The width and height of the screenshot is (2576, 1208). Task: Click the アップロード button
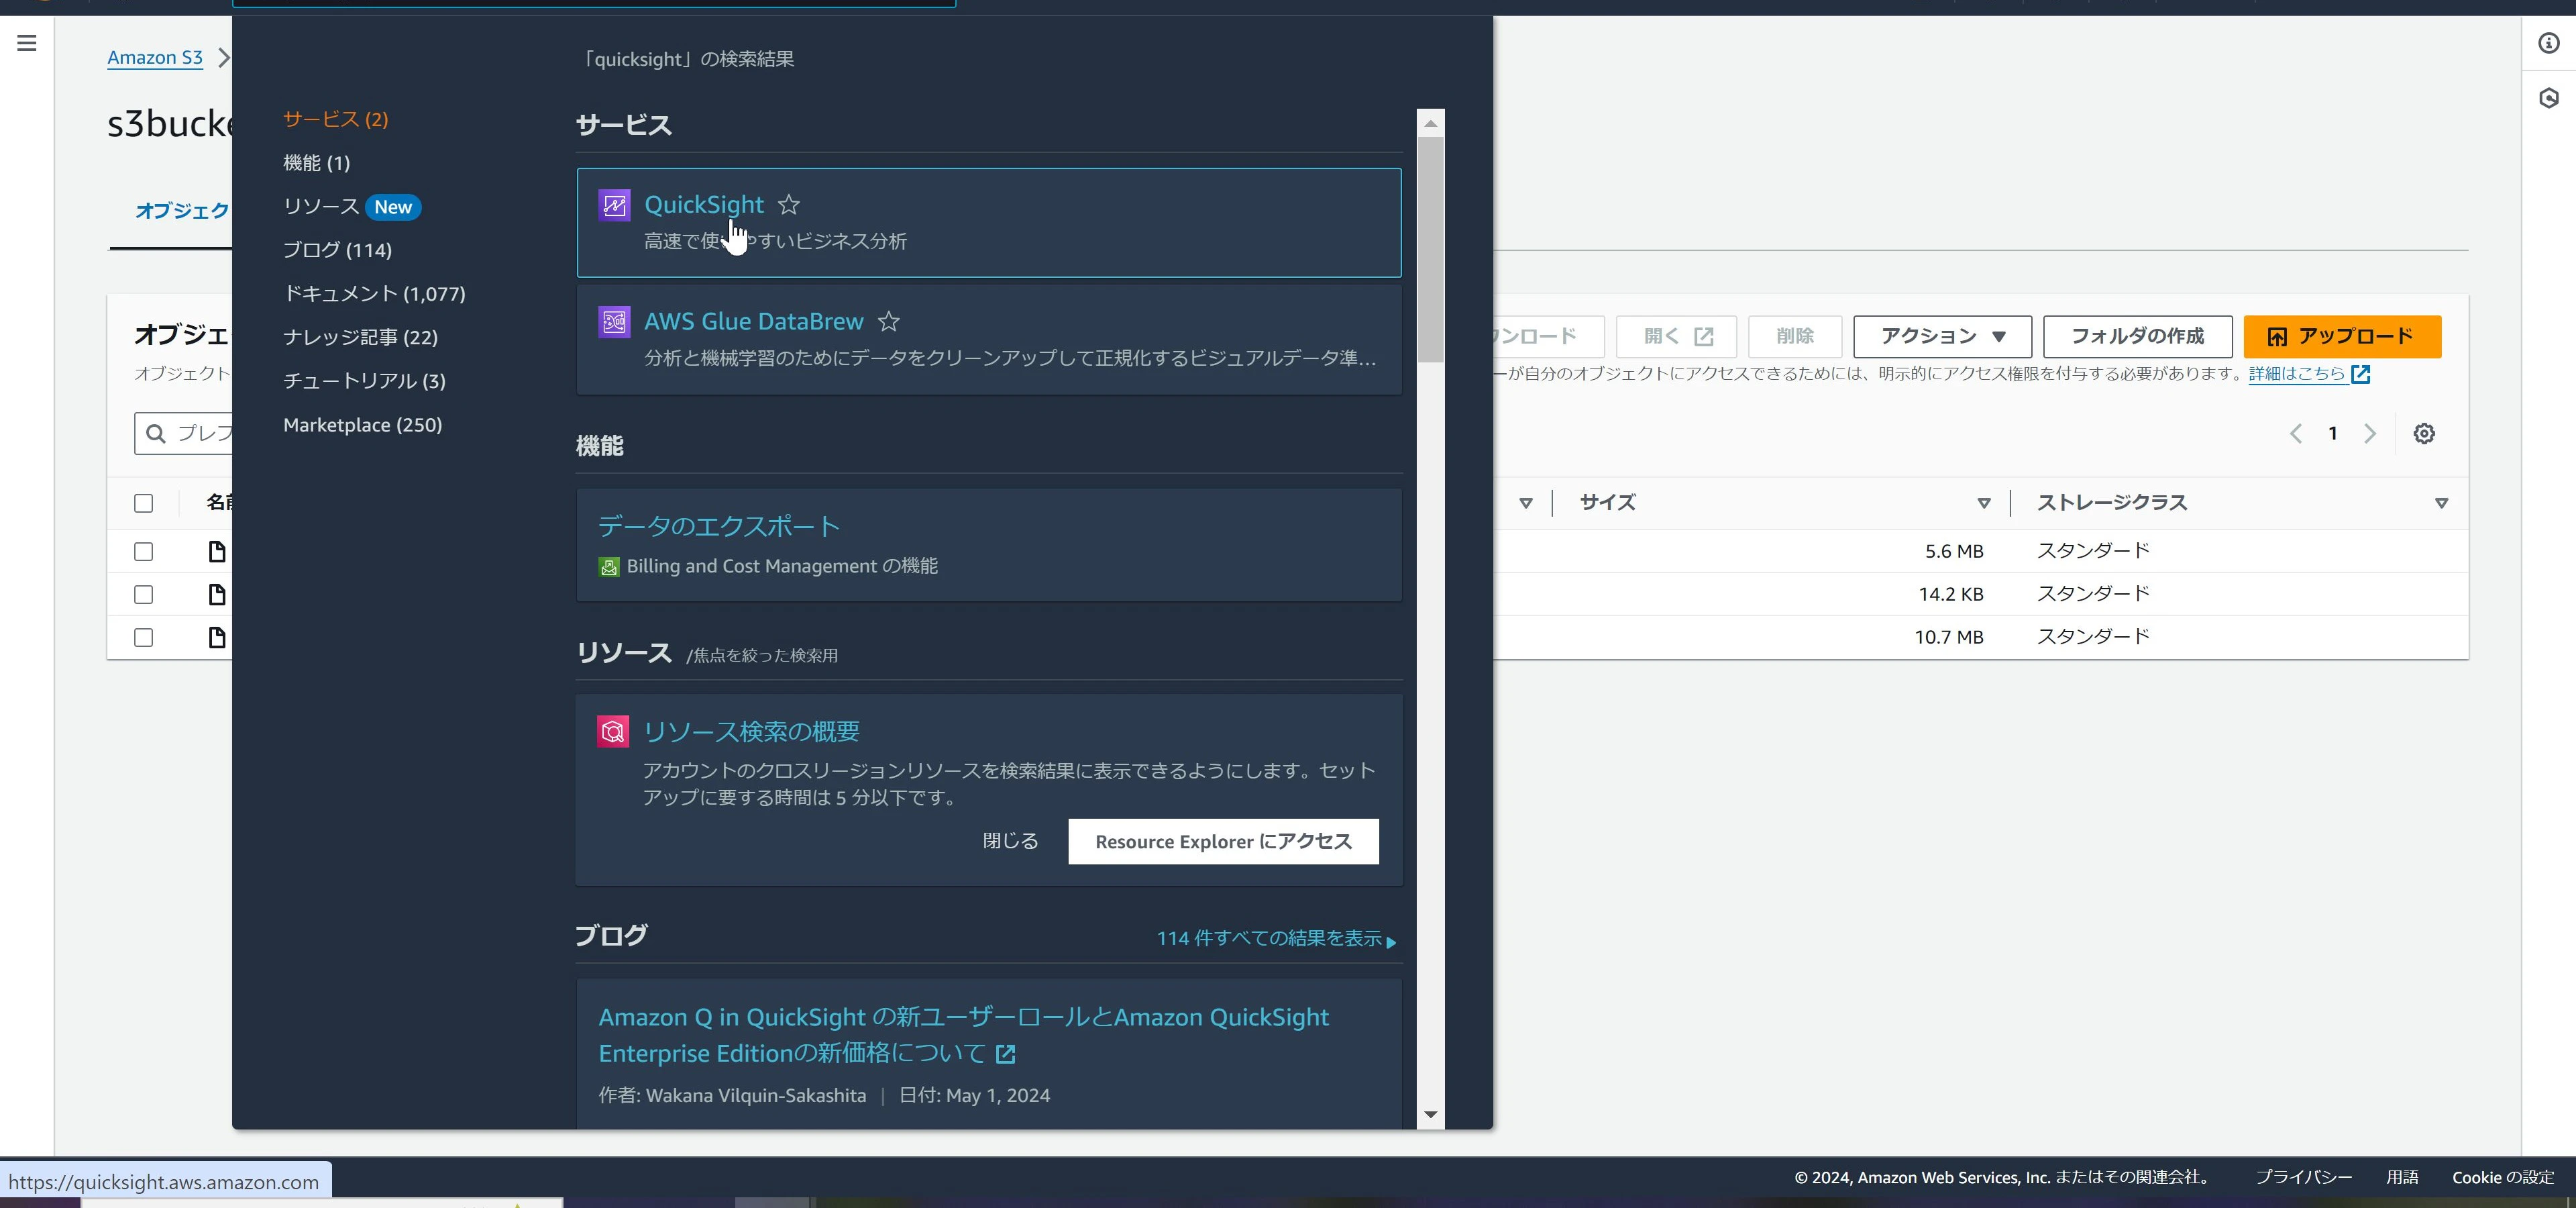[x=2342, y=337]
